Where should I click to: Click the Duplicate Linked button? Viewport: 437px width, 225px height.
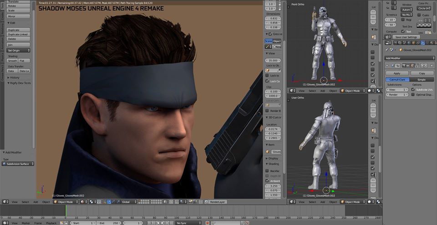(19, 34)
